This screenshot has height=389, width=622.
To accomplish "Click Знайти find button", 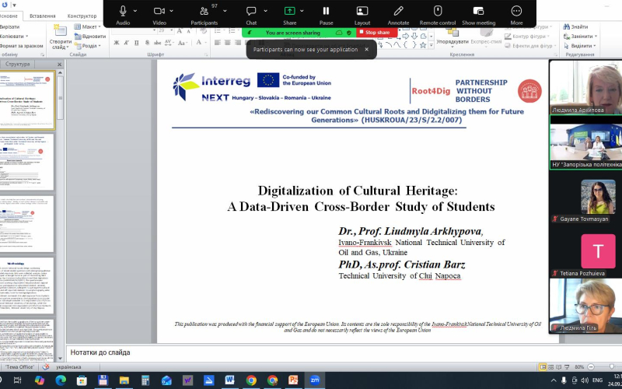I will point(576,26).
